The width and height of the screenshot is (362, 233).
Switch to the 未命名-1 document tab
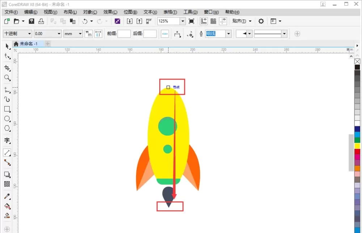coord(28,44)
